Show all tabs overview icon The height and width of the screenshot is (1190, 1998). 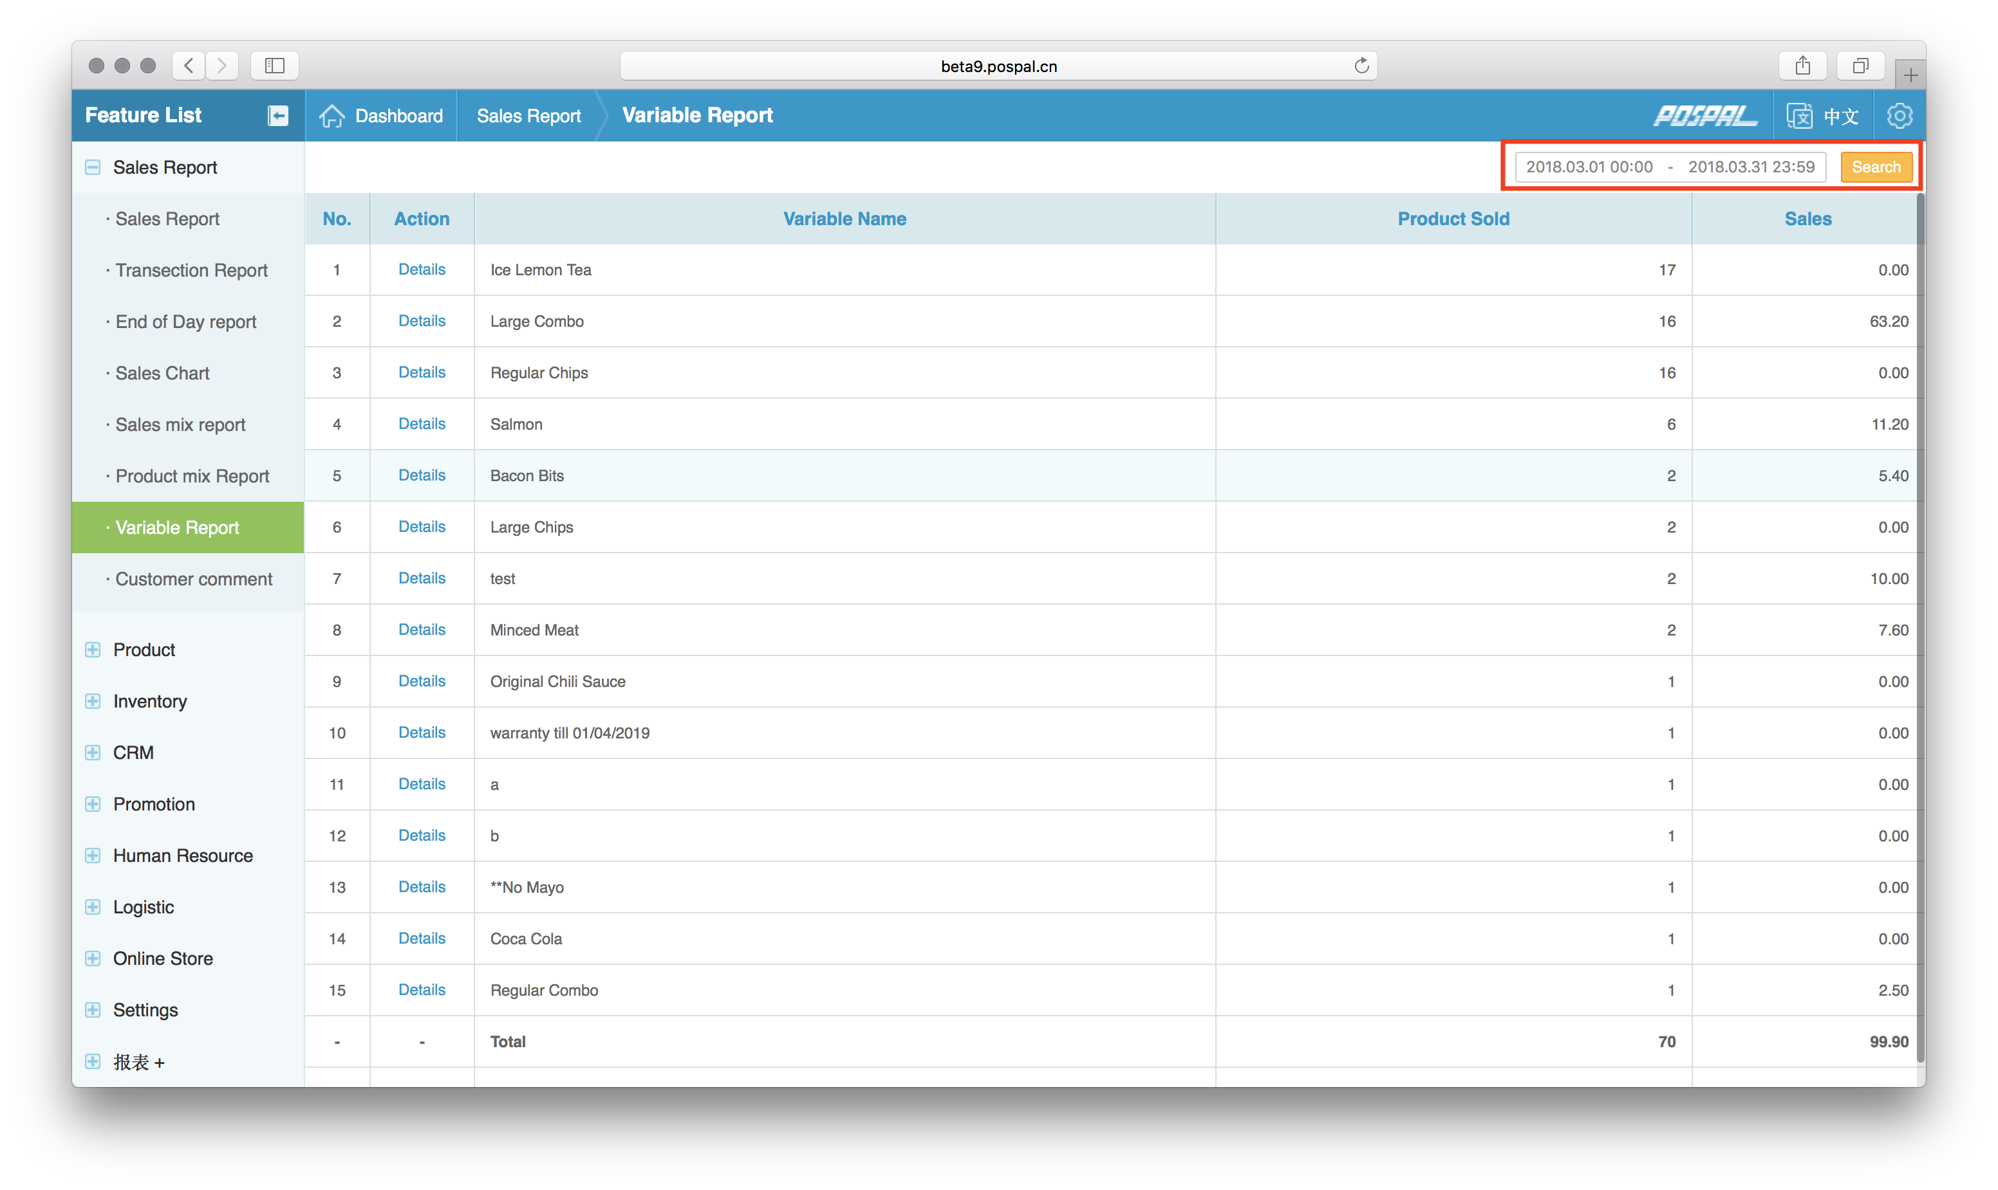coord(1860,66)
